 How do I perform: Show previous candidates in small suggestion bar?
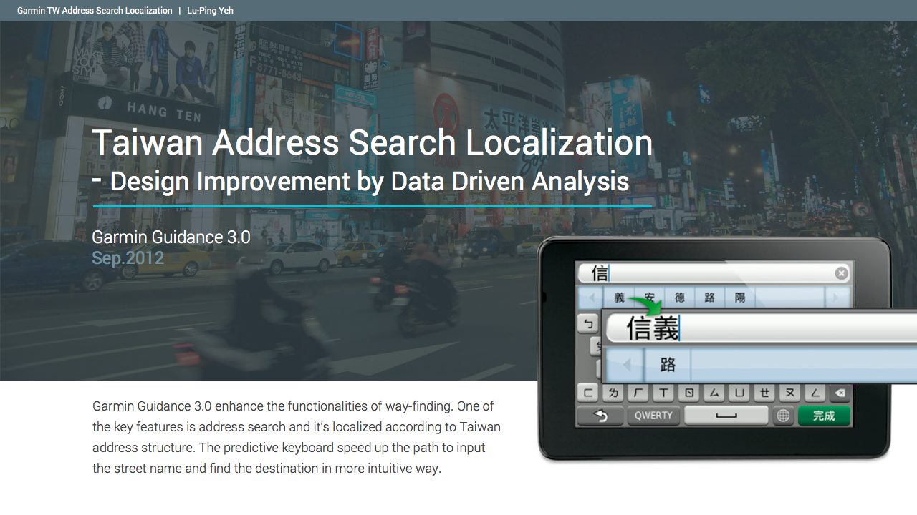591,298
